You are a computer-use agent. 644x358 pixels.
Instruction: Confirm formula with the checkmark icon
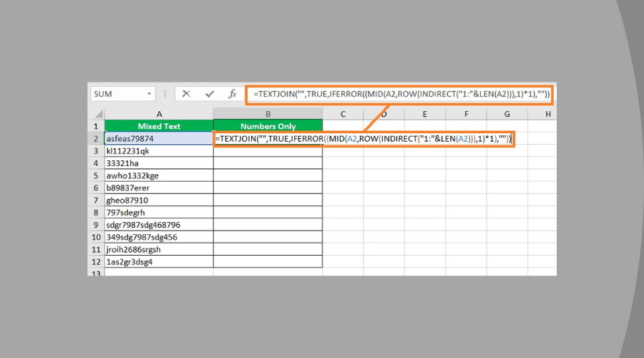(x=210, y=94)
